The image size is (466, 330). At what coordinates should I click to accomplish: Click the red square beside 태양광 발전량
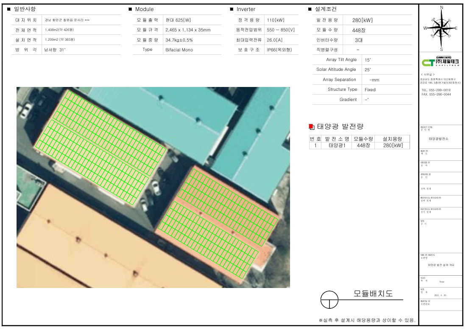(x=311, y=126)
